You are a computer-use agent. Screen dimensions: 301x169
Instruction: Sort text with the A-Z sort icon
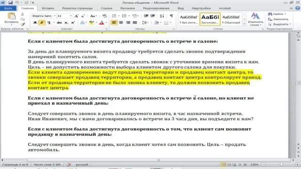162,16
